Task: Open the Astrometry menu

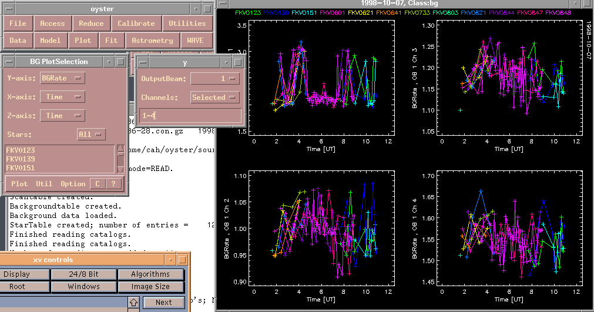Action: click(153, 41)
